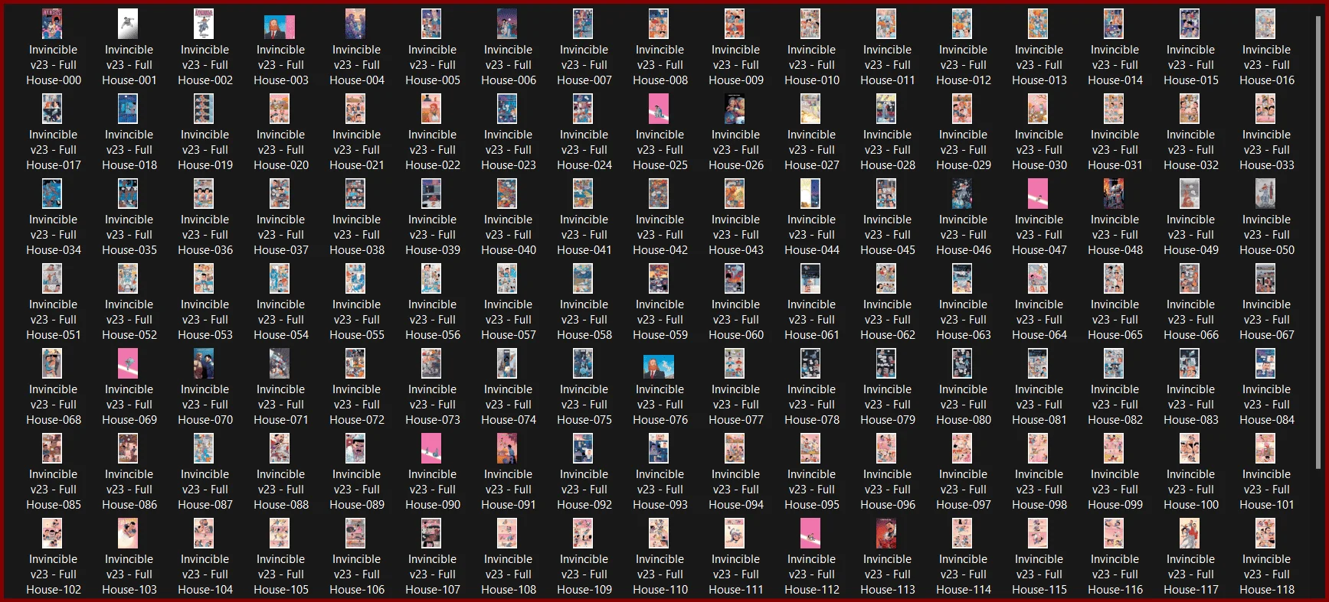Select the 'House-043' file name text
This screenshot has height=602, width=1329.
[736, 250]
